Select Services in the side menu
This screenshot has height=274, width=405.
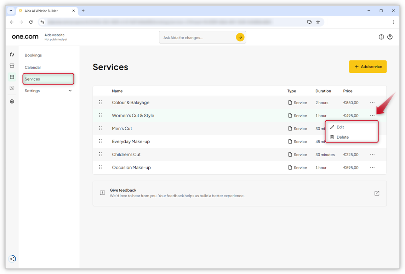click(x=48, y=79)
